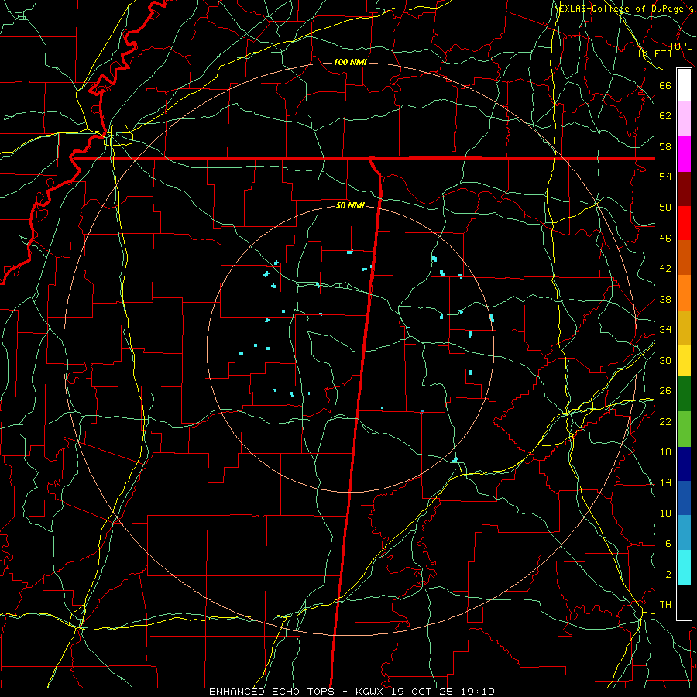Image resolution: width=697 pixels, height=697 pixels.
Task: Click the magenta 58 kft legend swatch
Action: 684,154
